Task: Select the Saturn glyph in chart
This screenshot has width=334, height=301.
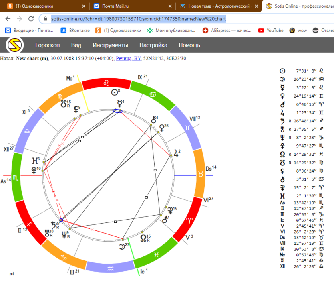Action: coord(53,225)
